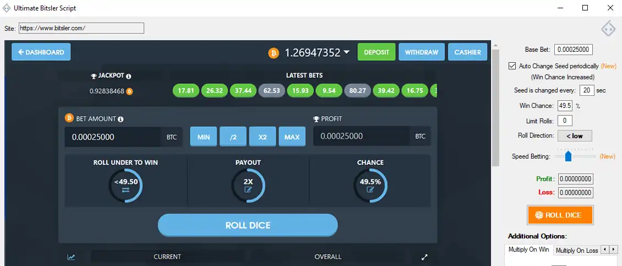622x266 pixels.
Task: Click the 15.93 latest bet pill
Action: (x=301, y=90)
